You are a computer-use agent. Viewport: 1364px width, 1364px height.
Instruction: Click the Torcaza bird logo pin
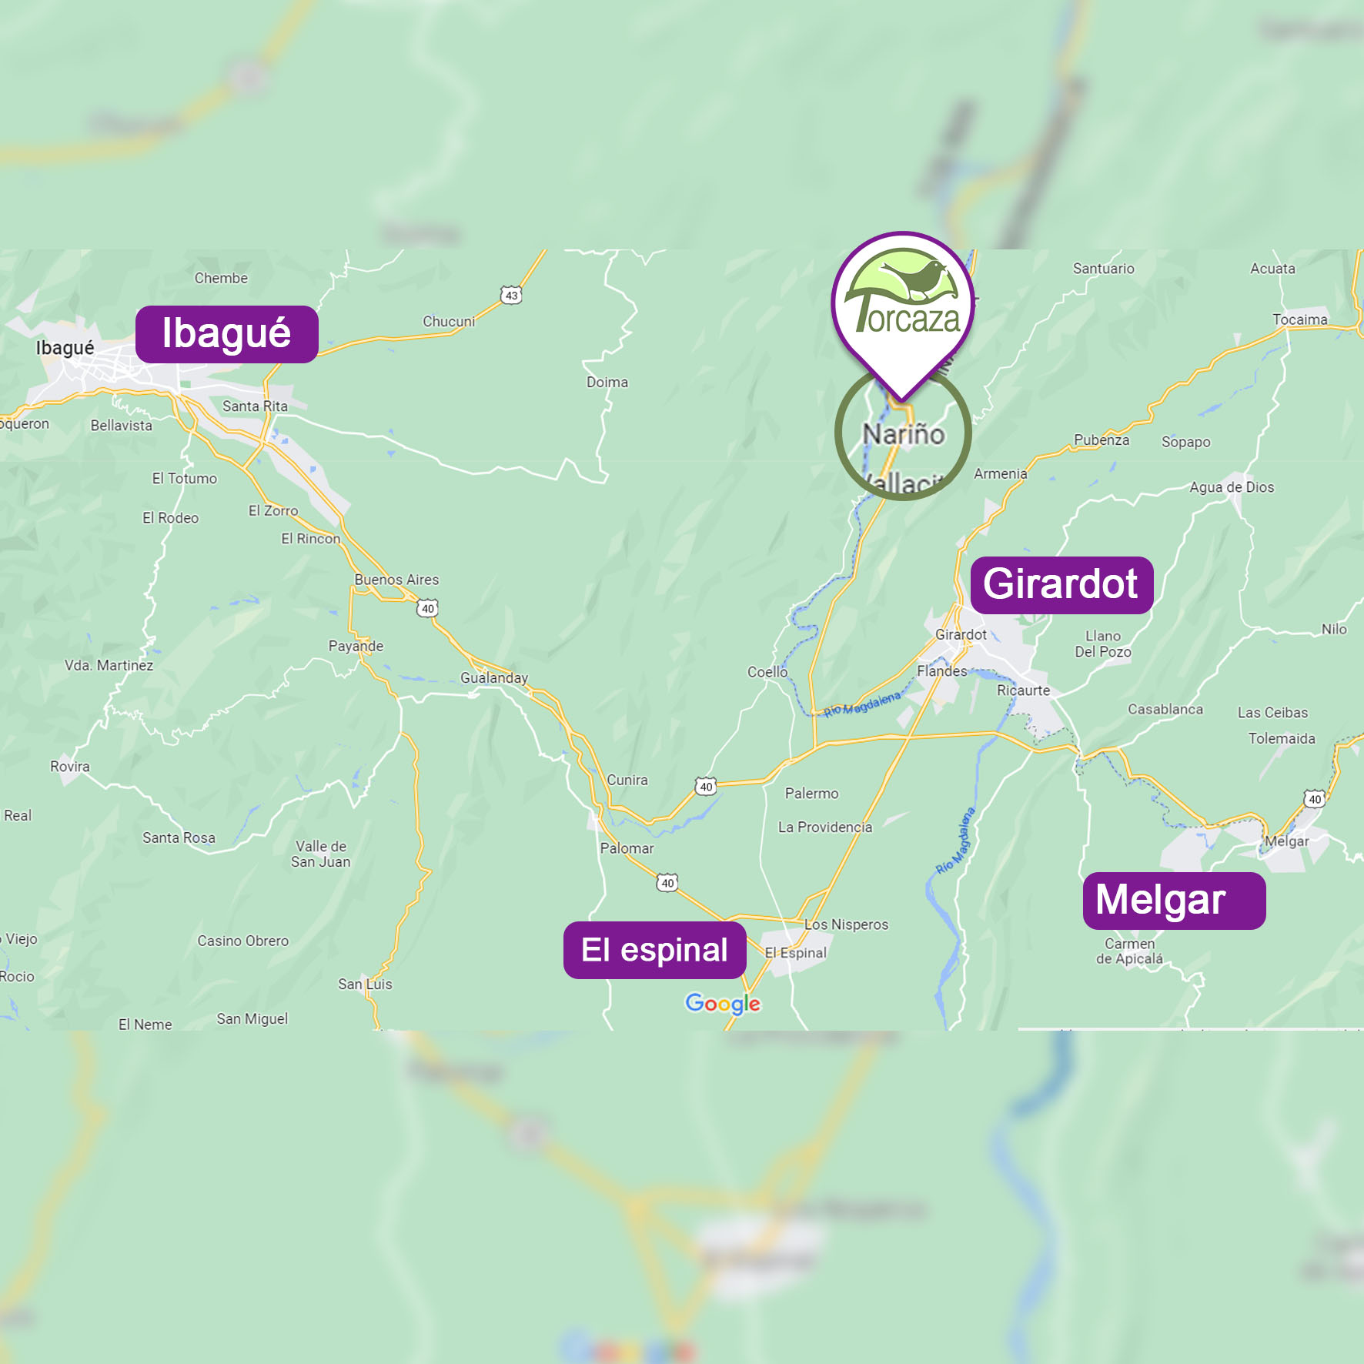(903, 308)
